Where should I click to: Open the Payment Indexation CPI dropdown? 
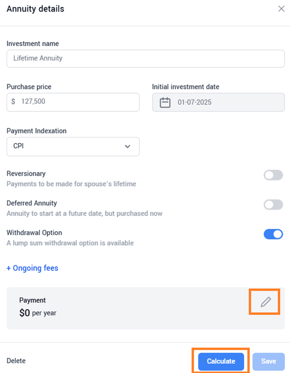73,147
